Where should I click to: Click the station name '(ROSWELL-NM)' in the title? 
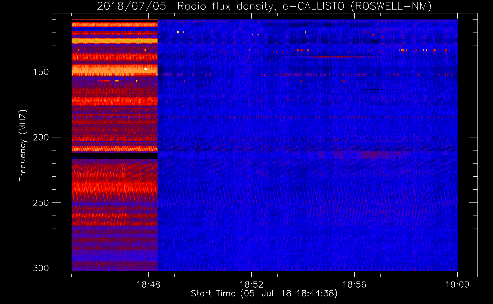pos(391,6)
